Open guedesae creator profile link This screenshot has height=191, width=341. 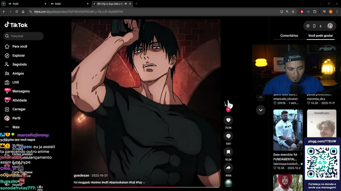point(81,176)
